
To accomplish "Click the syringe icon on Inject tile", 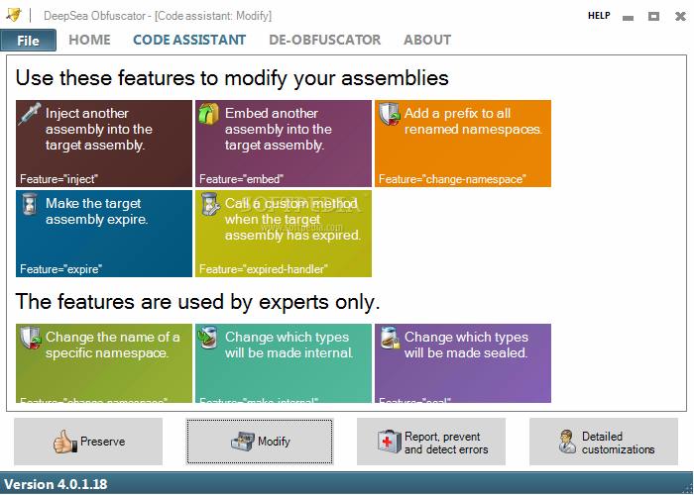I will (30, 114).
